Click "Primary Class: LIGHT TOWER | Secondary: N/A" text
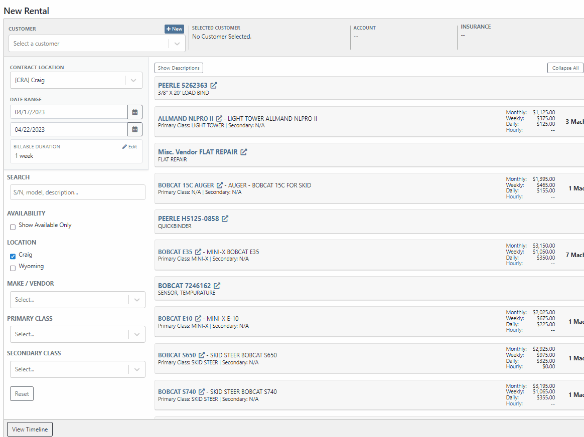 click(x=211, y=126)
